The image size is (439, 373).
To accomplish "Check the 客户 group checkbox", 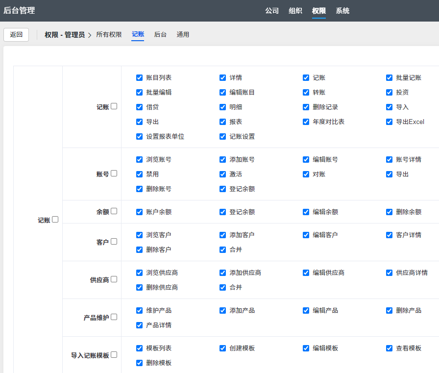I will pyautogui.click(x=114, y=241).
